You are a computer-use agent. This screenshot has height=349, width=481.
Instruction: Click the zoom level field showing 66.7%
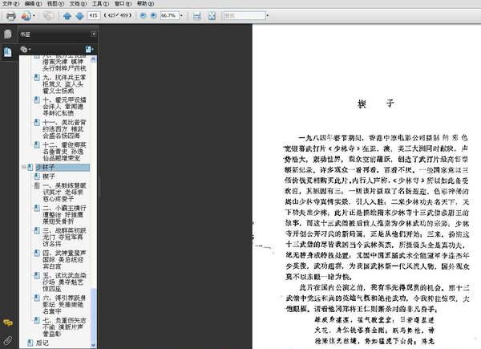pos(169,15)
